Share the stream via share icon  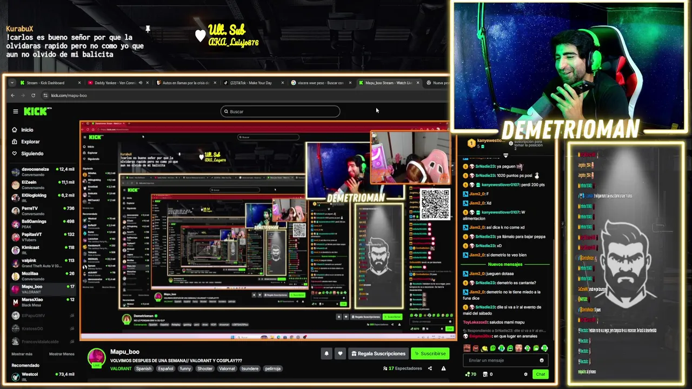coord(430,368)
